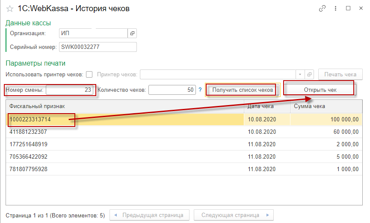The image size is (370, 223).
Task: Sort by Фискальный признак column header
Action: [125, 106]
